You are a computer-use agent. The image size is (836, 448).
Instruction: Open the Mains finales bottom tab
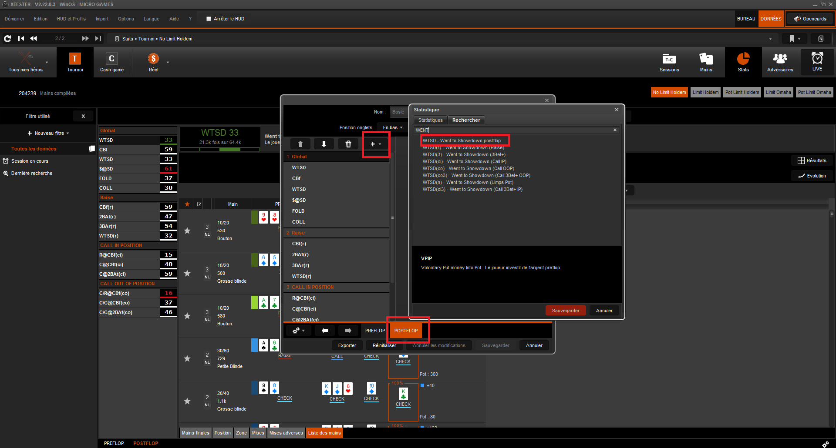[196, 433]
